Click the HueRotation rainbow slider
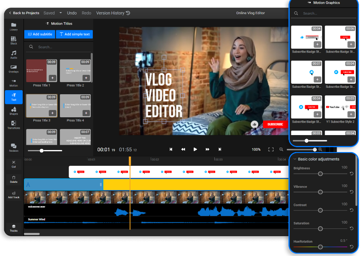The width and height of the screenshot is (361, 256). [320, 247]
